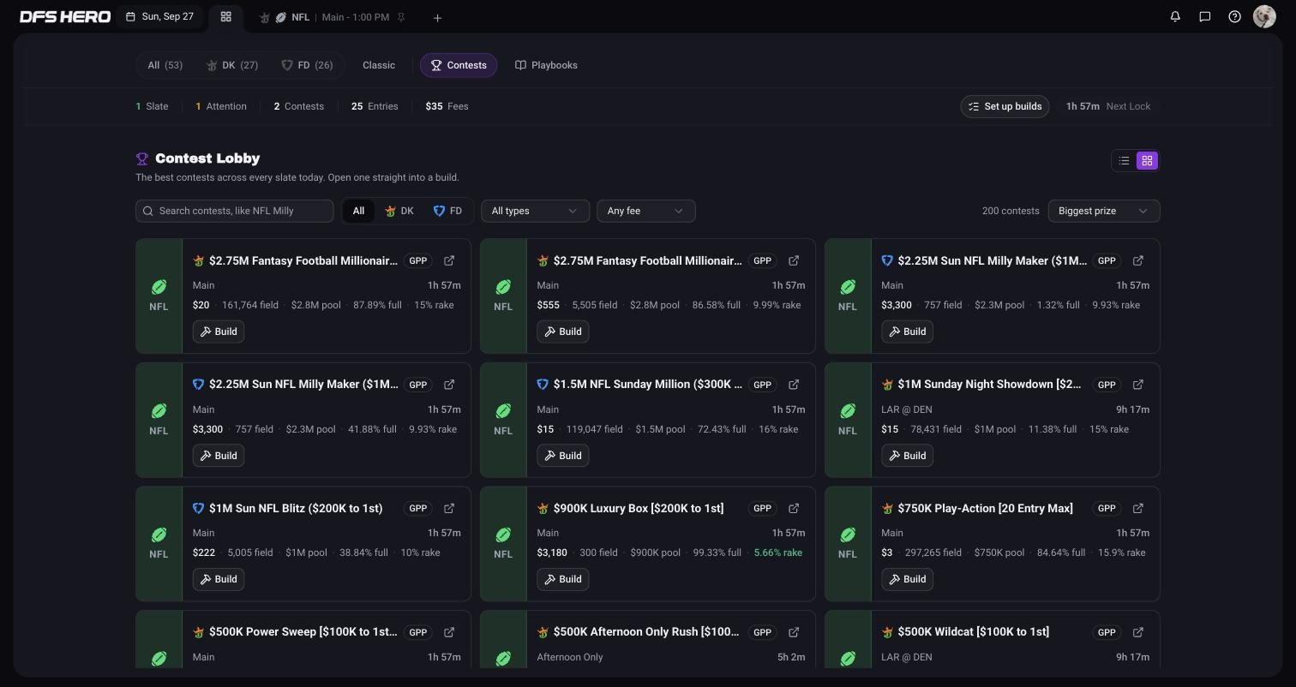Image resolution: width=1296 pixels, height=687 pixels.
Task: Filter contest lobby to FD only
Action: pos(447,211)
